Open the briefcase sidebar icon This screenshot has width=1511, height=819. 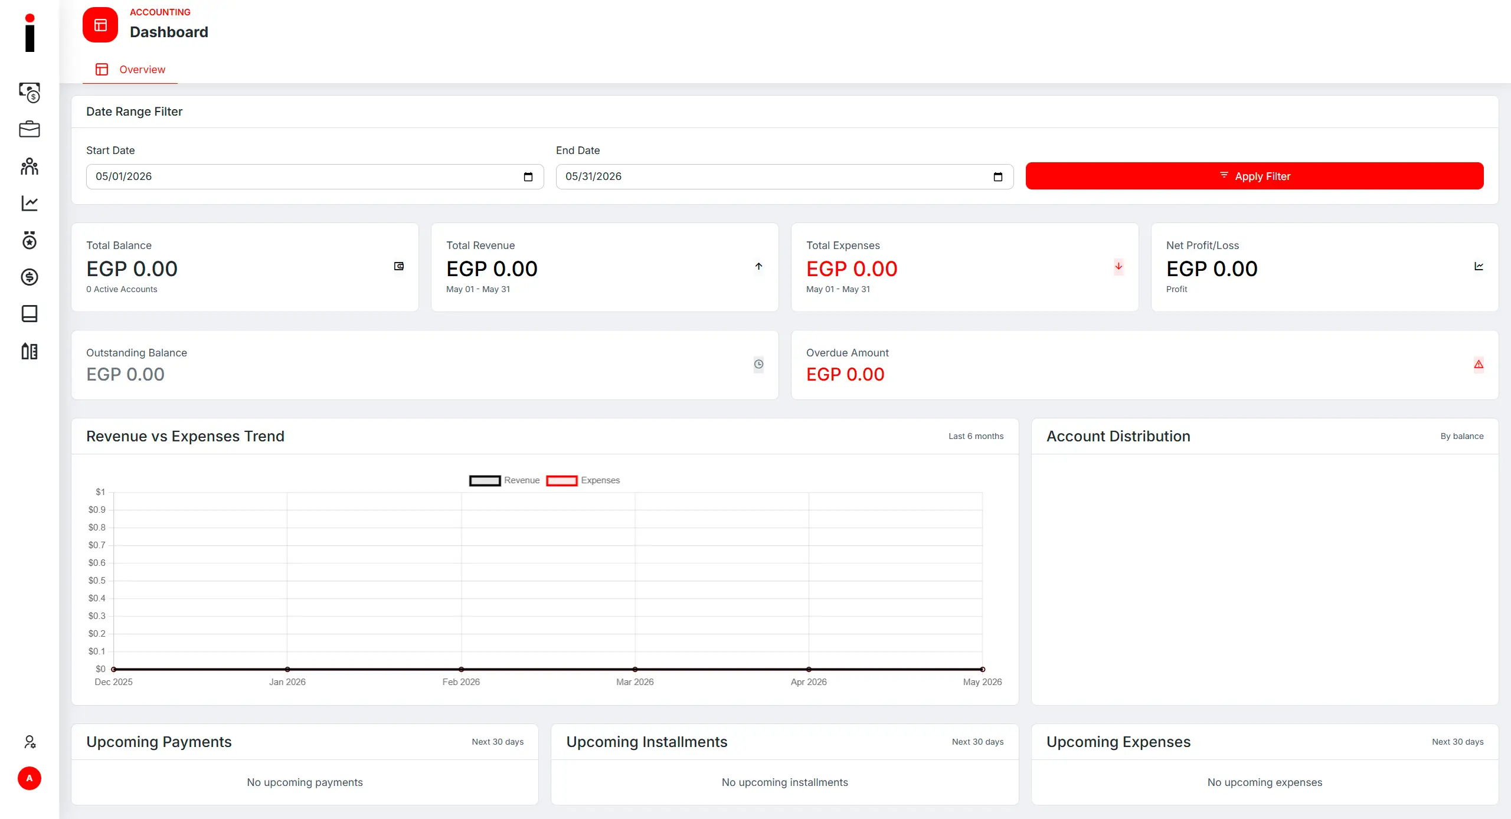30,129
